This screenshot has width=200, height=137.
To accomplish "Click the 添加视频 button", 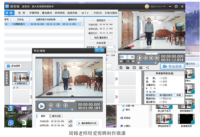I will click(x=14, y=66).
